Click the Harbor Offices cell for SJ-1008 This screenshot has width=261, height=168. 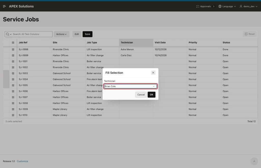pos(68,103)
